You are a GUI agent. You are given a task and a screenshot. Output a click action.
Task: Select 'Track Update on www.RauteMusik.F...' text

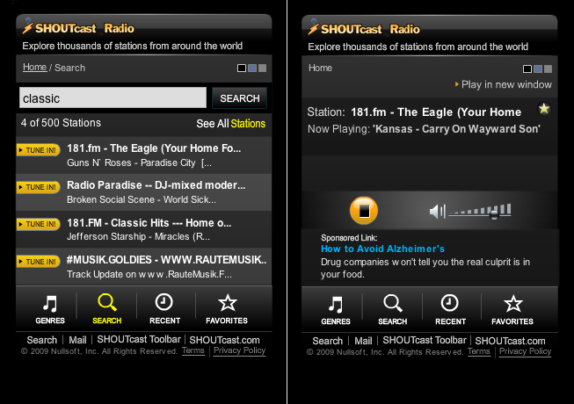pos(149,274)
